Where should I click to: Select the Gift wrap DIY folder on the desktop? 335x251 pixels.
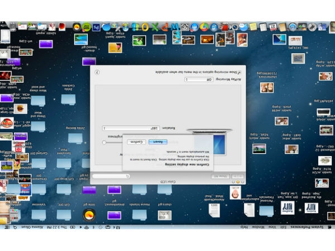pos(64,189)
